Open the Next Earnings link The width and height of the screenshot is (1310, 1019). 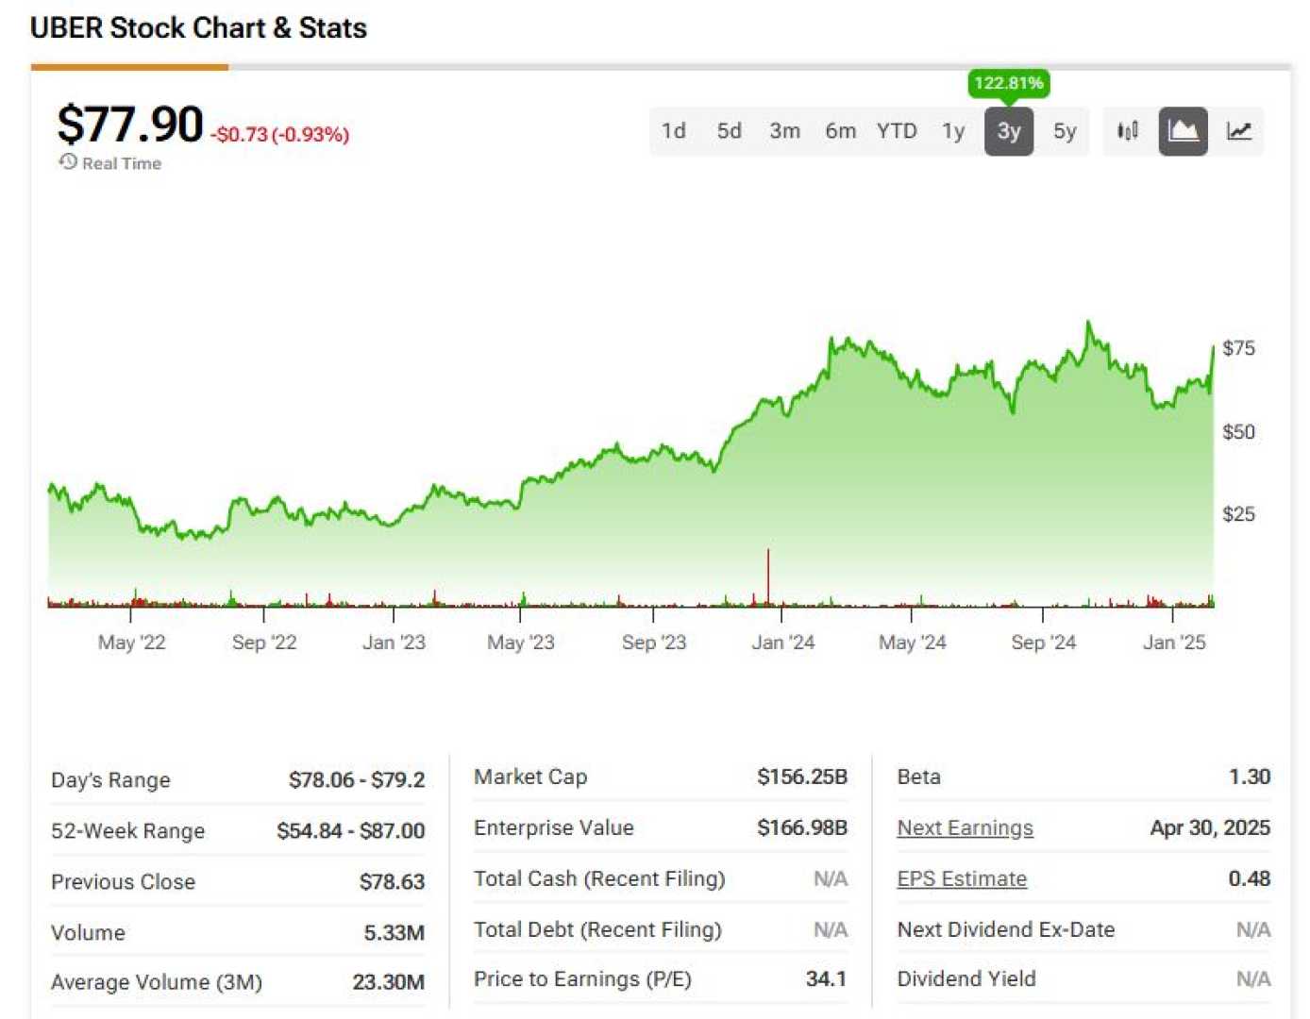point(965,827)
